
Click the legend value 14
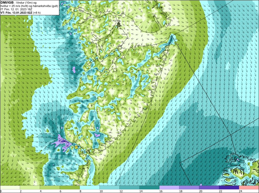141,191
